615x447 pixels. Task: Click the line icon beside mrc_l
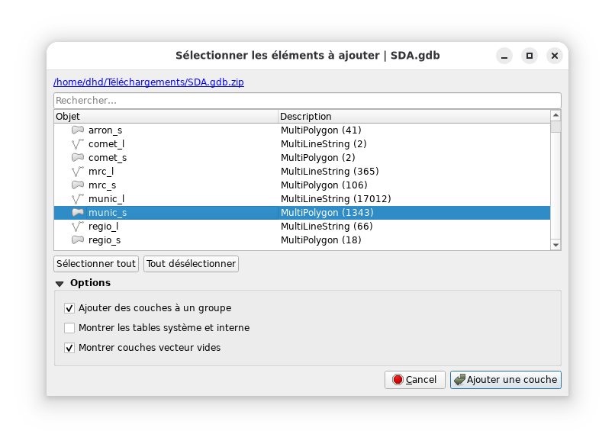tap(77, 172)
